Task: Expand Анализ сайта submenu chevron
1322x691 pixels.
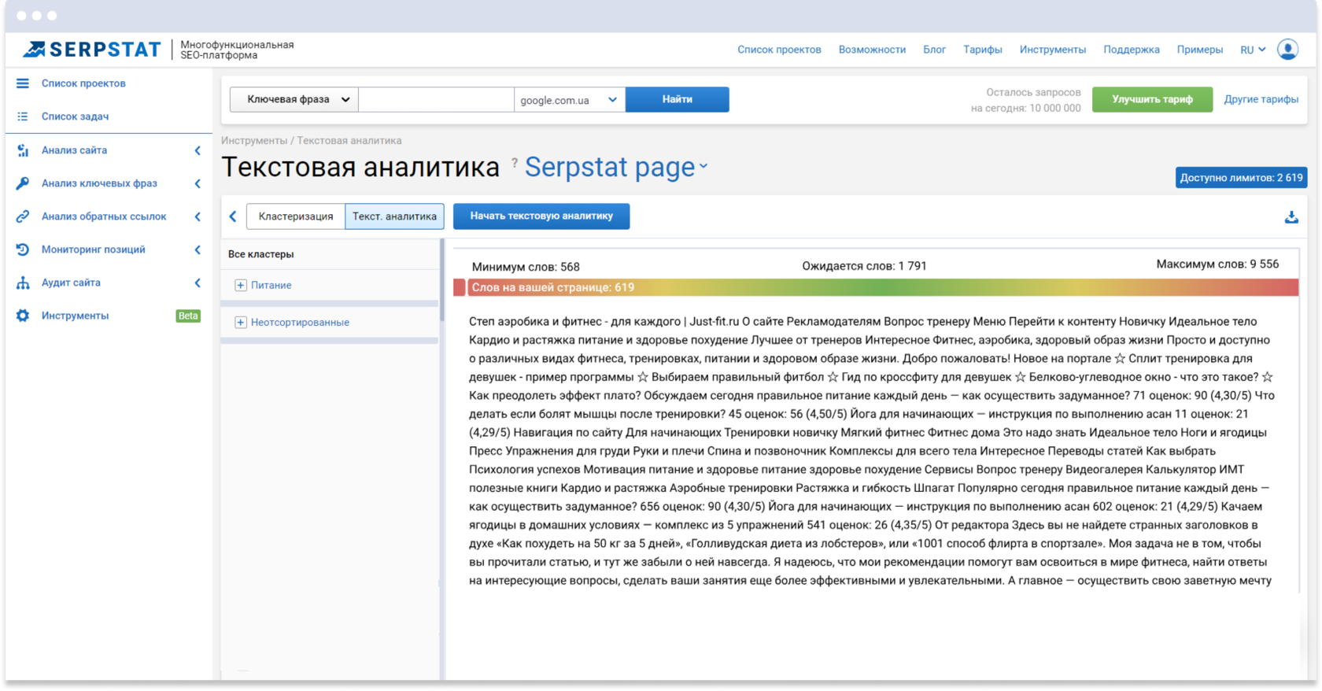Action: point(198,150)
